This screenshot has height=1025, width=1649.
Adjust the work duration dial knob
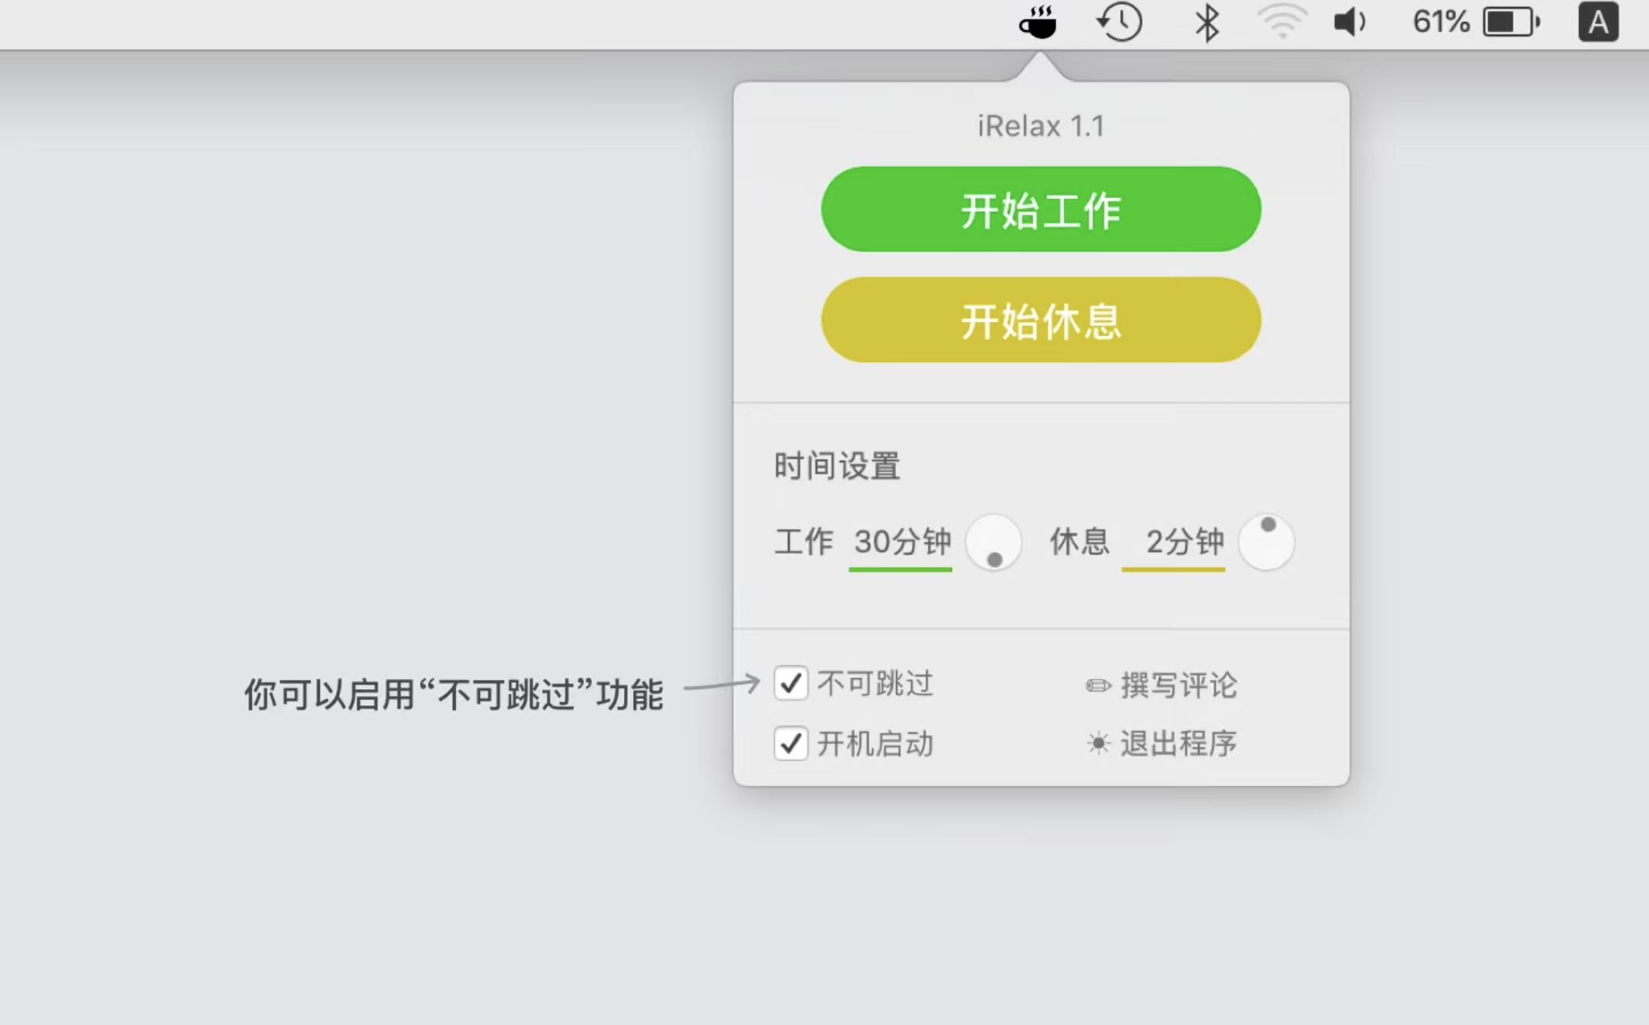[993, 542]
